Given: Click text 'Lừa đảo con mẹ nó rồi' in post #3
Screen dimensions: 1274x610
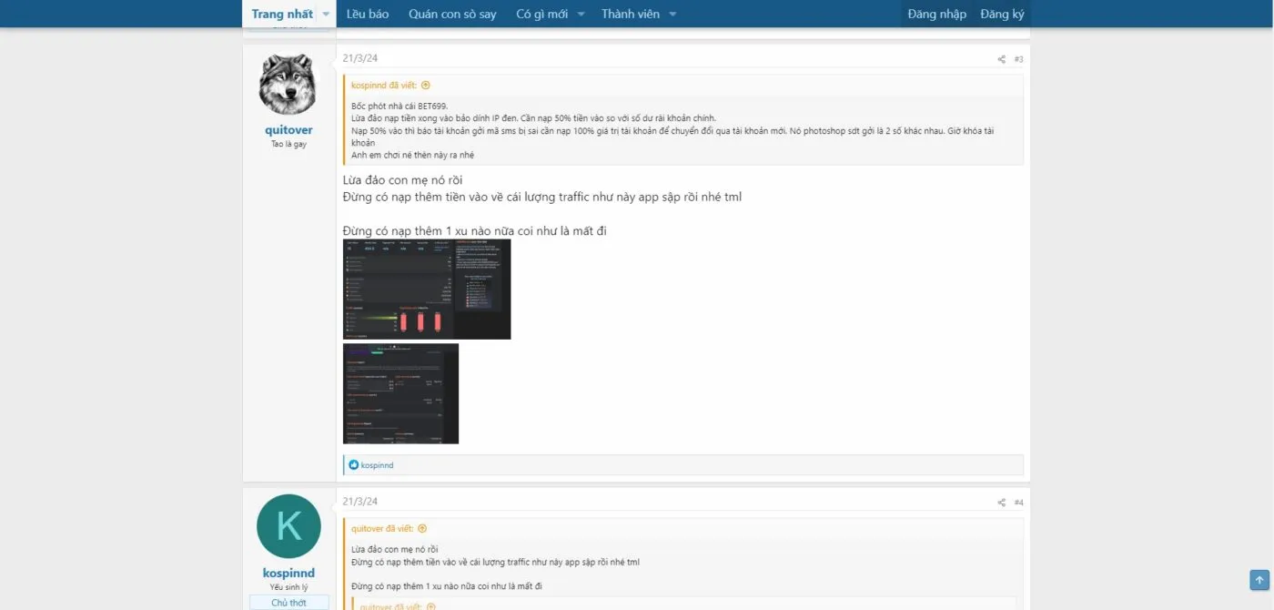Looking at the screenshot, I should 403,180.
